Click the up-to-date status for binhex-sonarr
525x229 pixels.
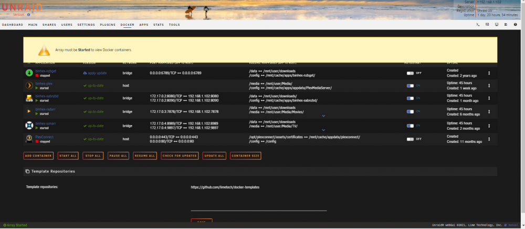tap(93, 126)
